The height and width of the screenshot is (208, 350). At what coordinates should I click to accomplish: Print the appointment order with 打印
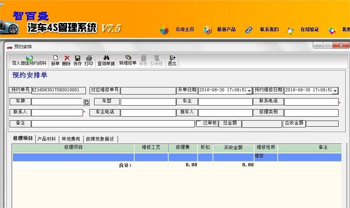pyautogui.click(x=89, y=61)
